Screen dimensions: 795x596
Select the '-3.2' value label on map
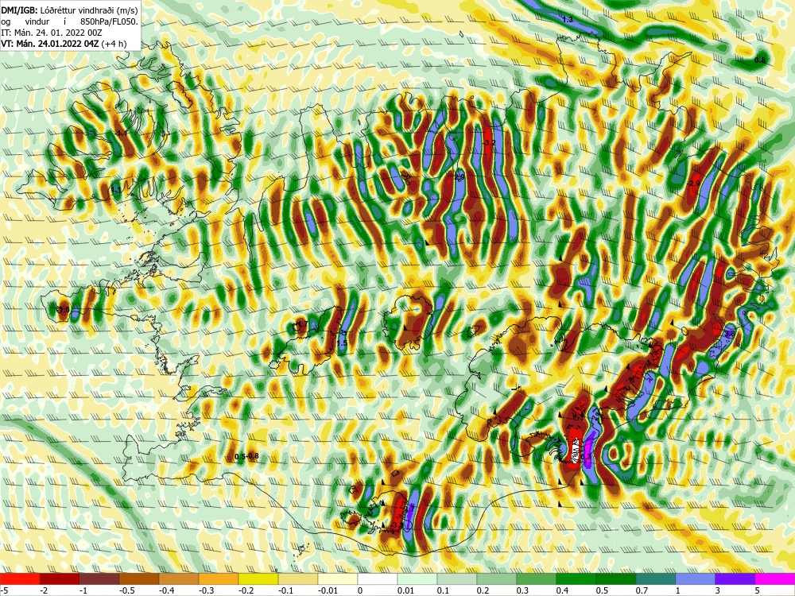489,143
